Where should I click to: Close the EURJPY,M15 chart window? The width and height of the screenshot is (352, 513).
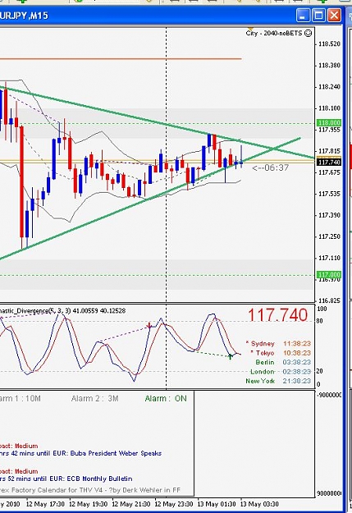click(x=334, y=16)
